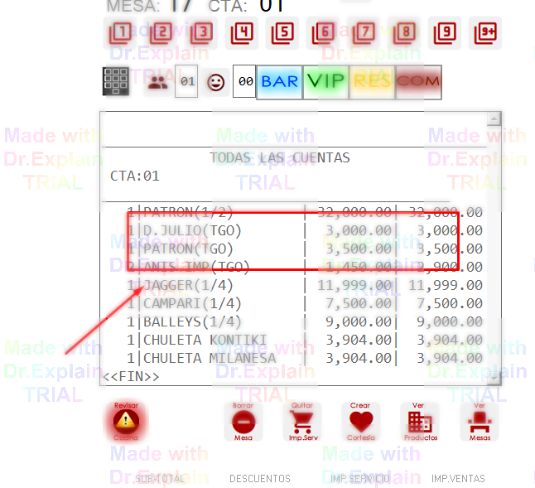Select the VIP zone button
This screenshot has width=535, height=488.
326,82
